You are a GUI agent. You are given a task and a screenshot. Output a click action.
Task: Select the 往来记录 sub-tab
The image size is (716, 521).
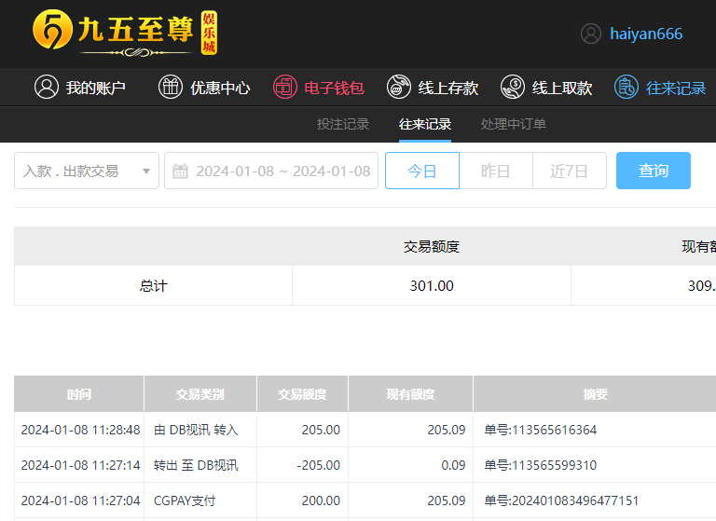tap(425, 124)
